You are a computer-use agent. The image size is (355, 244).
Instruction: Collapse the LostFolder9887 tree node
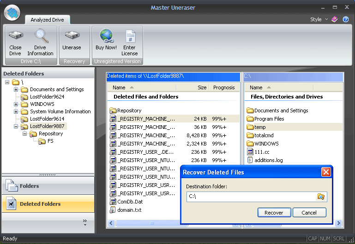pyautogui.click(x=16, y=127)
